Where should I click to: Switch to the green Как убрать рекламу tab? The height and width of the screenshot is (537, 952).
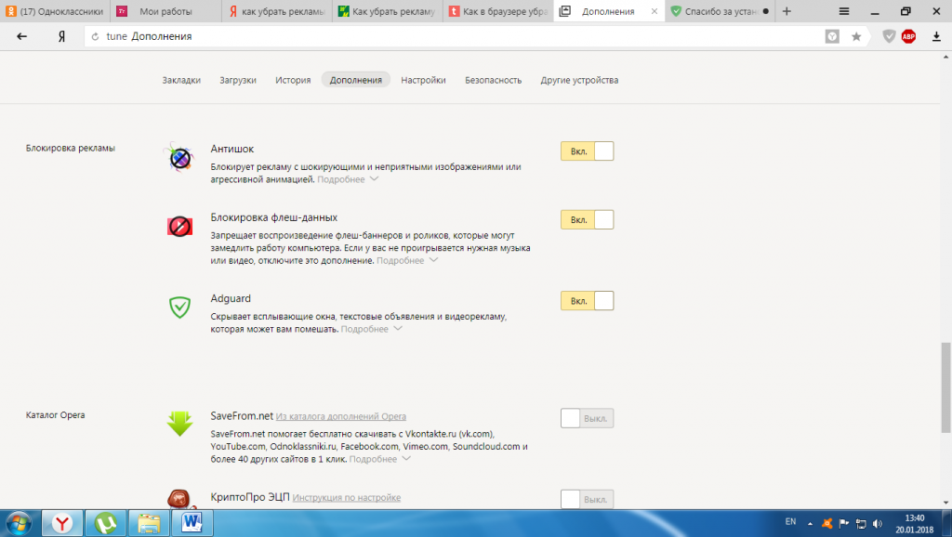[x=388, y=11]
